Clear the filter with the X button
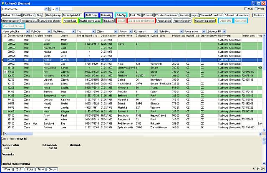 coord(50,9)
